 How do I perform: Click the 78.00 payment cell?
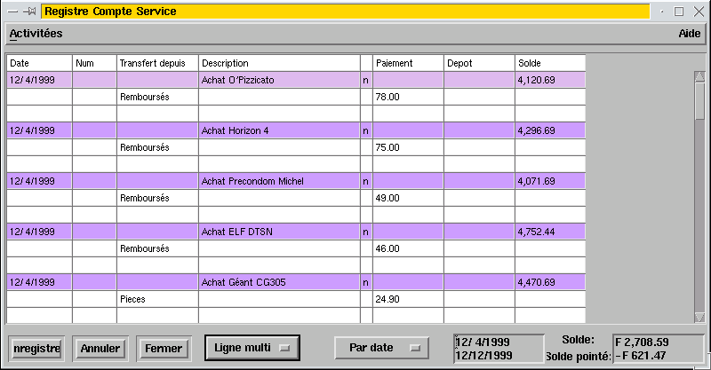[x=408, y=97]
